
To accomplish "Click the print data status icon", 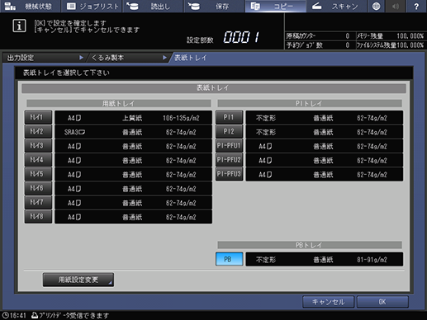I will 35,315.
